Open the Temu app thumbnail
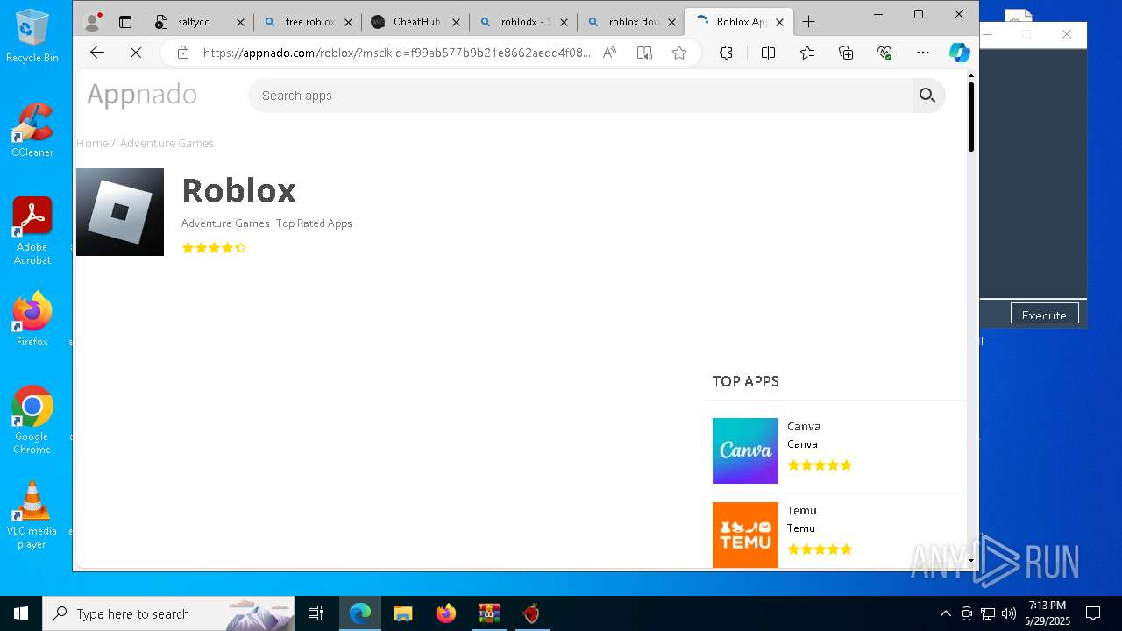This screenshot has width=1122, height=631. coord(745,535)
